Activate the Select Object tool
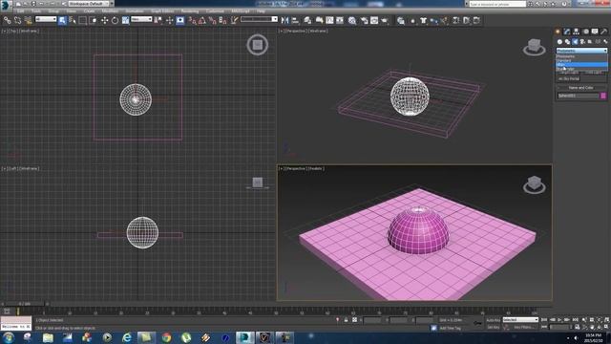 [x=62, y=20]
